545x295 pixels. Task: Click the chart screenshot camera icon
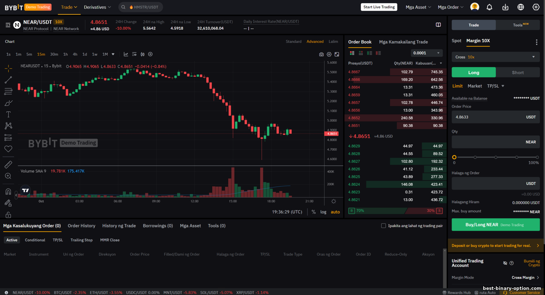click(321, 54)
